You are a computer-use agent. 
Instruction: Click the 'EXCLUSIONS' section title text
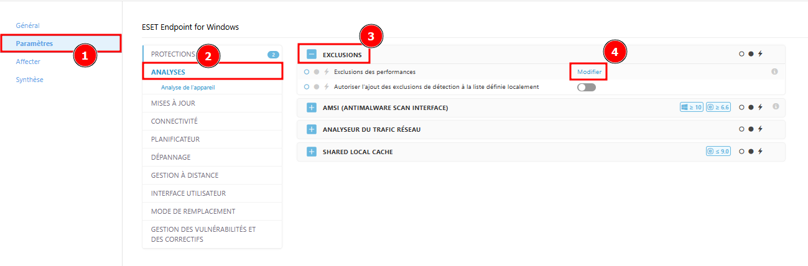point(342,55)
